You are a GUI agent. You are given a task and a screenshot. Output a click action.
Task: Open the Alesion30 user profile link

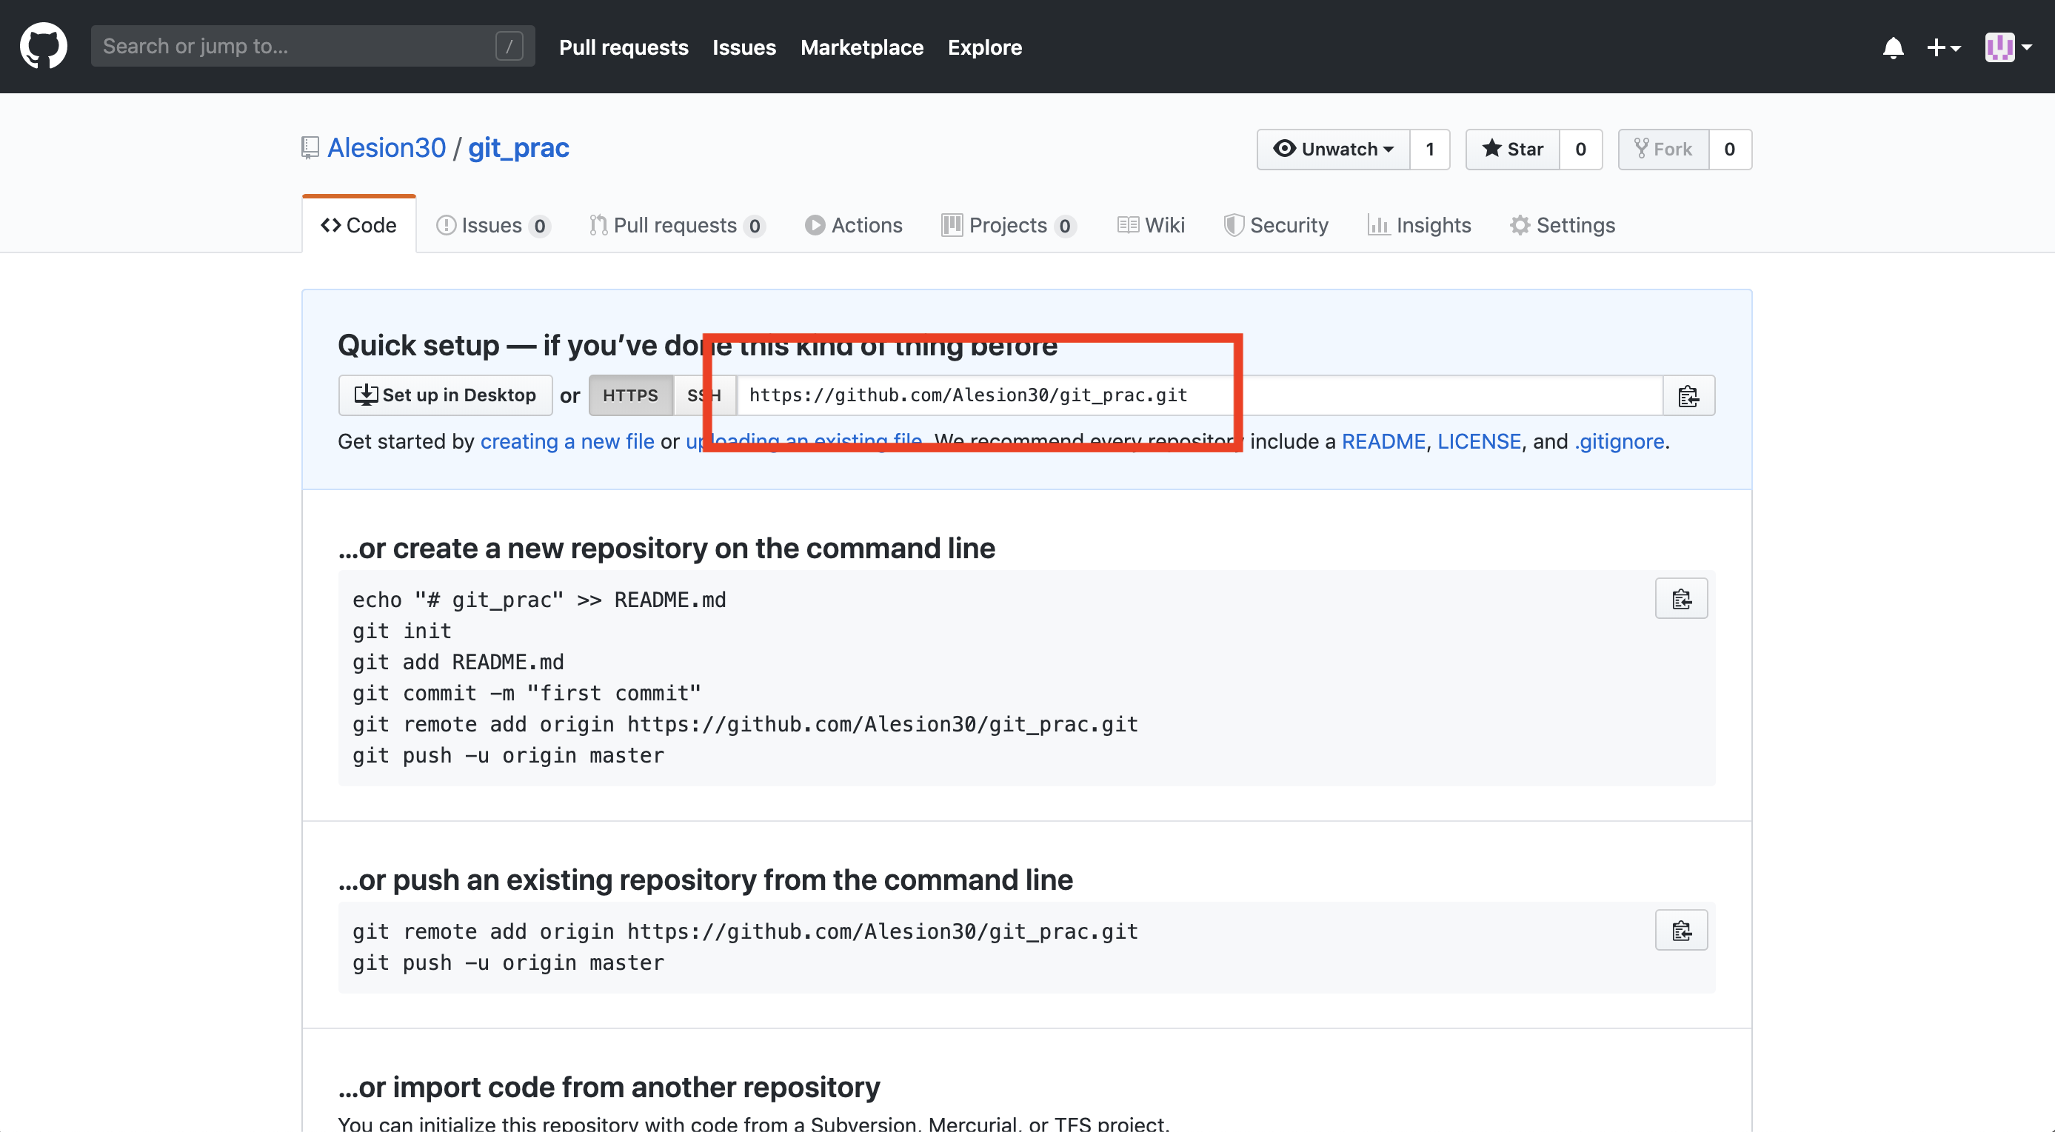[386, 147]
